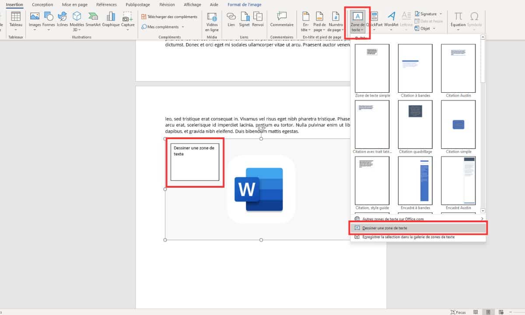Open the Pied de page dropdown
Screen dimensions: 525x315
(x=320, y=21)
